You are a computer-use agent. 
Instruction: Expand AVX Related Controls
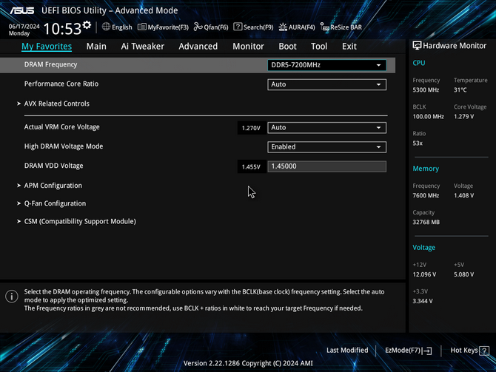[x=56, y=104]
